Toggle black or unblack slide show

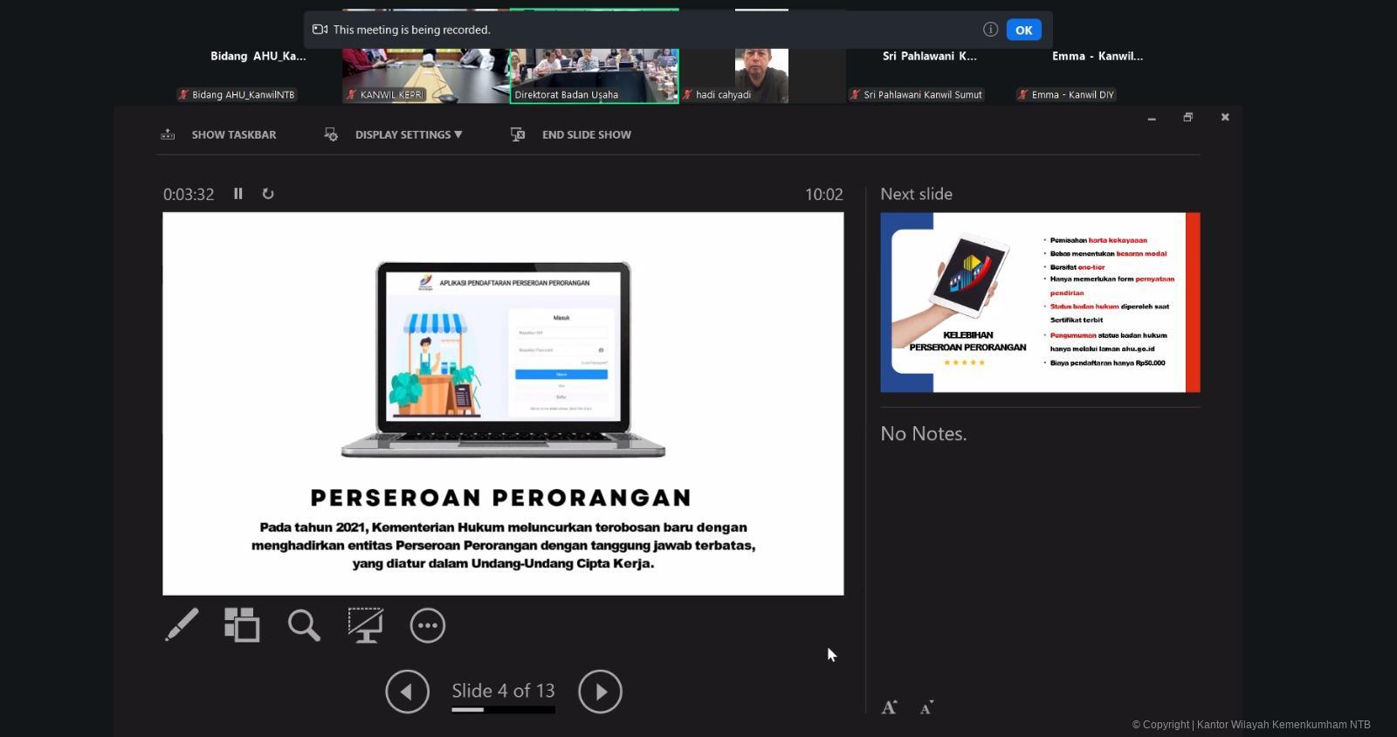[x=365, y=625]
